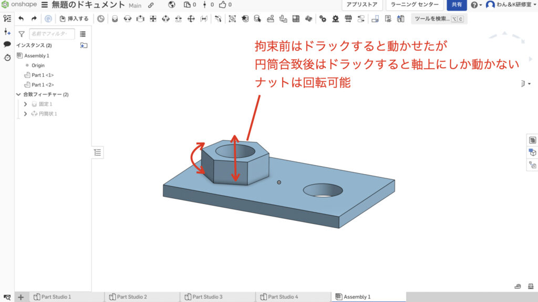Image resolution: width=538 pixels, height=302 pixels.
Task: Click the undo arrow in the toolbar
Action: pos(21,19)
